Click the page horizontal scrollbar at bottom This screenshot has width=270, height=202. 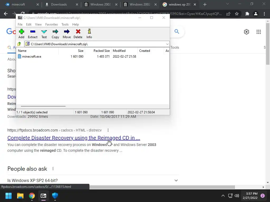tap(162, 187)
